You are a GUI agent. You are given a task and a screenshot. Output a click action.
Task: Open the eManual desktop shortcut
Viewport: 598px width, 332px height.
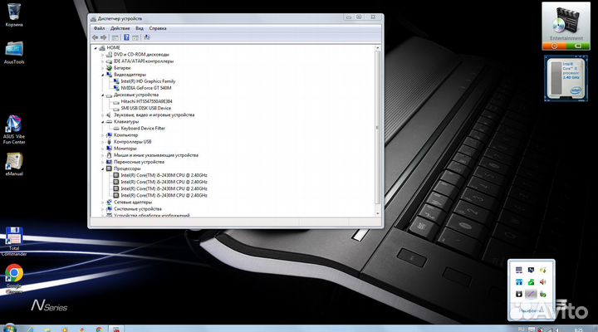[x=14, y=164]
